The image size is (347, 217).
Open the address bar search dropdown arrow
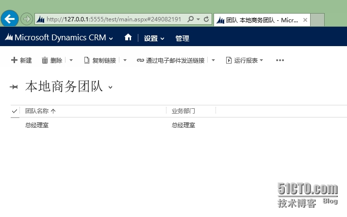[x=198, y=19]
